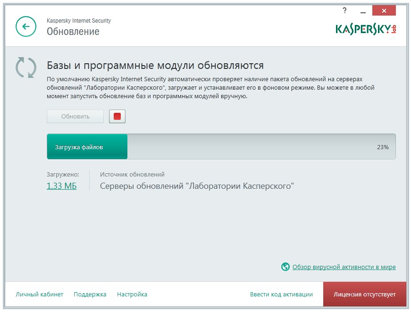Screen dimensions: 411x312
Task: Minimize the Kaspersky window
Action: [363, 11]
